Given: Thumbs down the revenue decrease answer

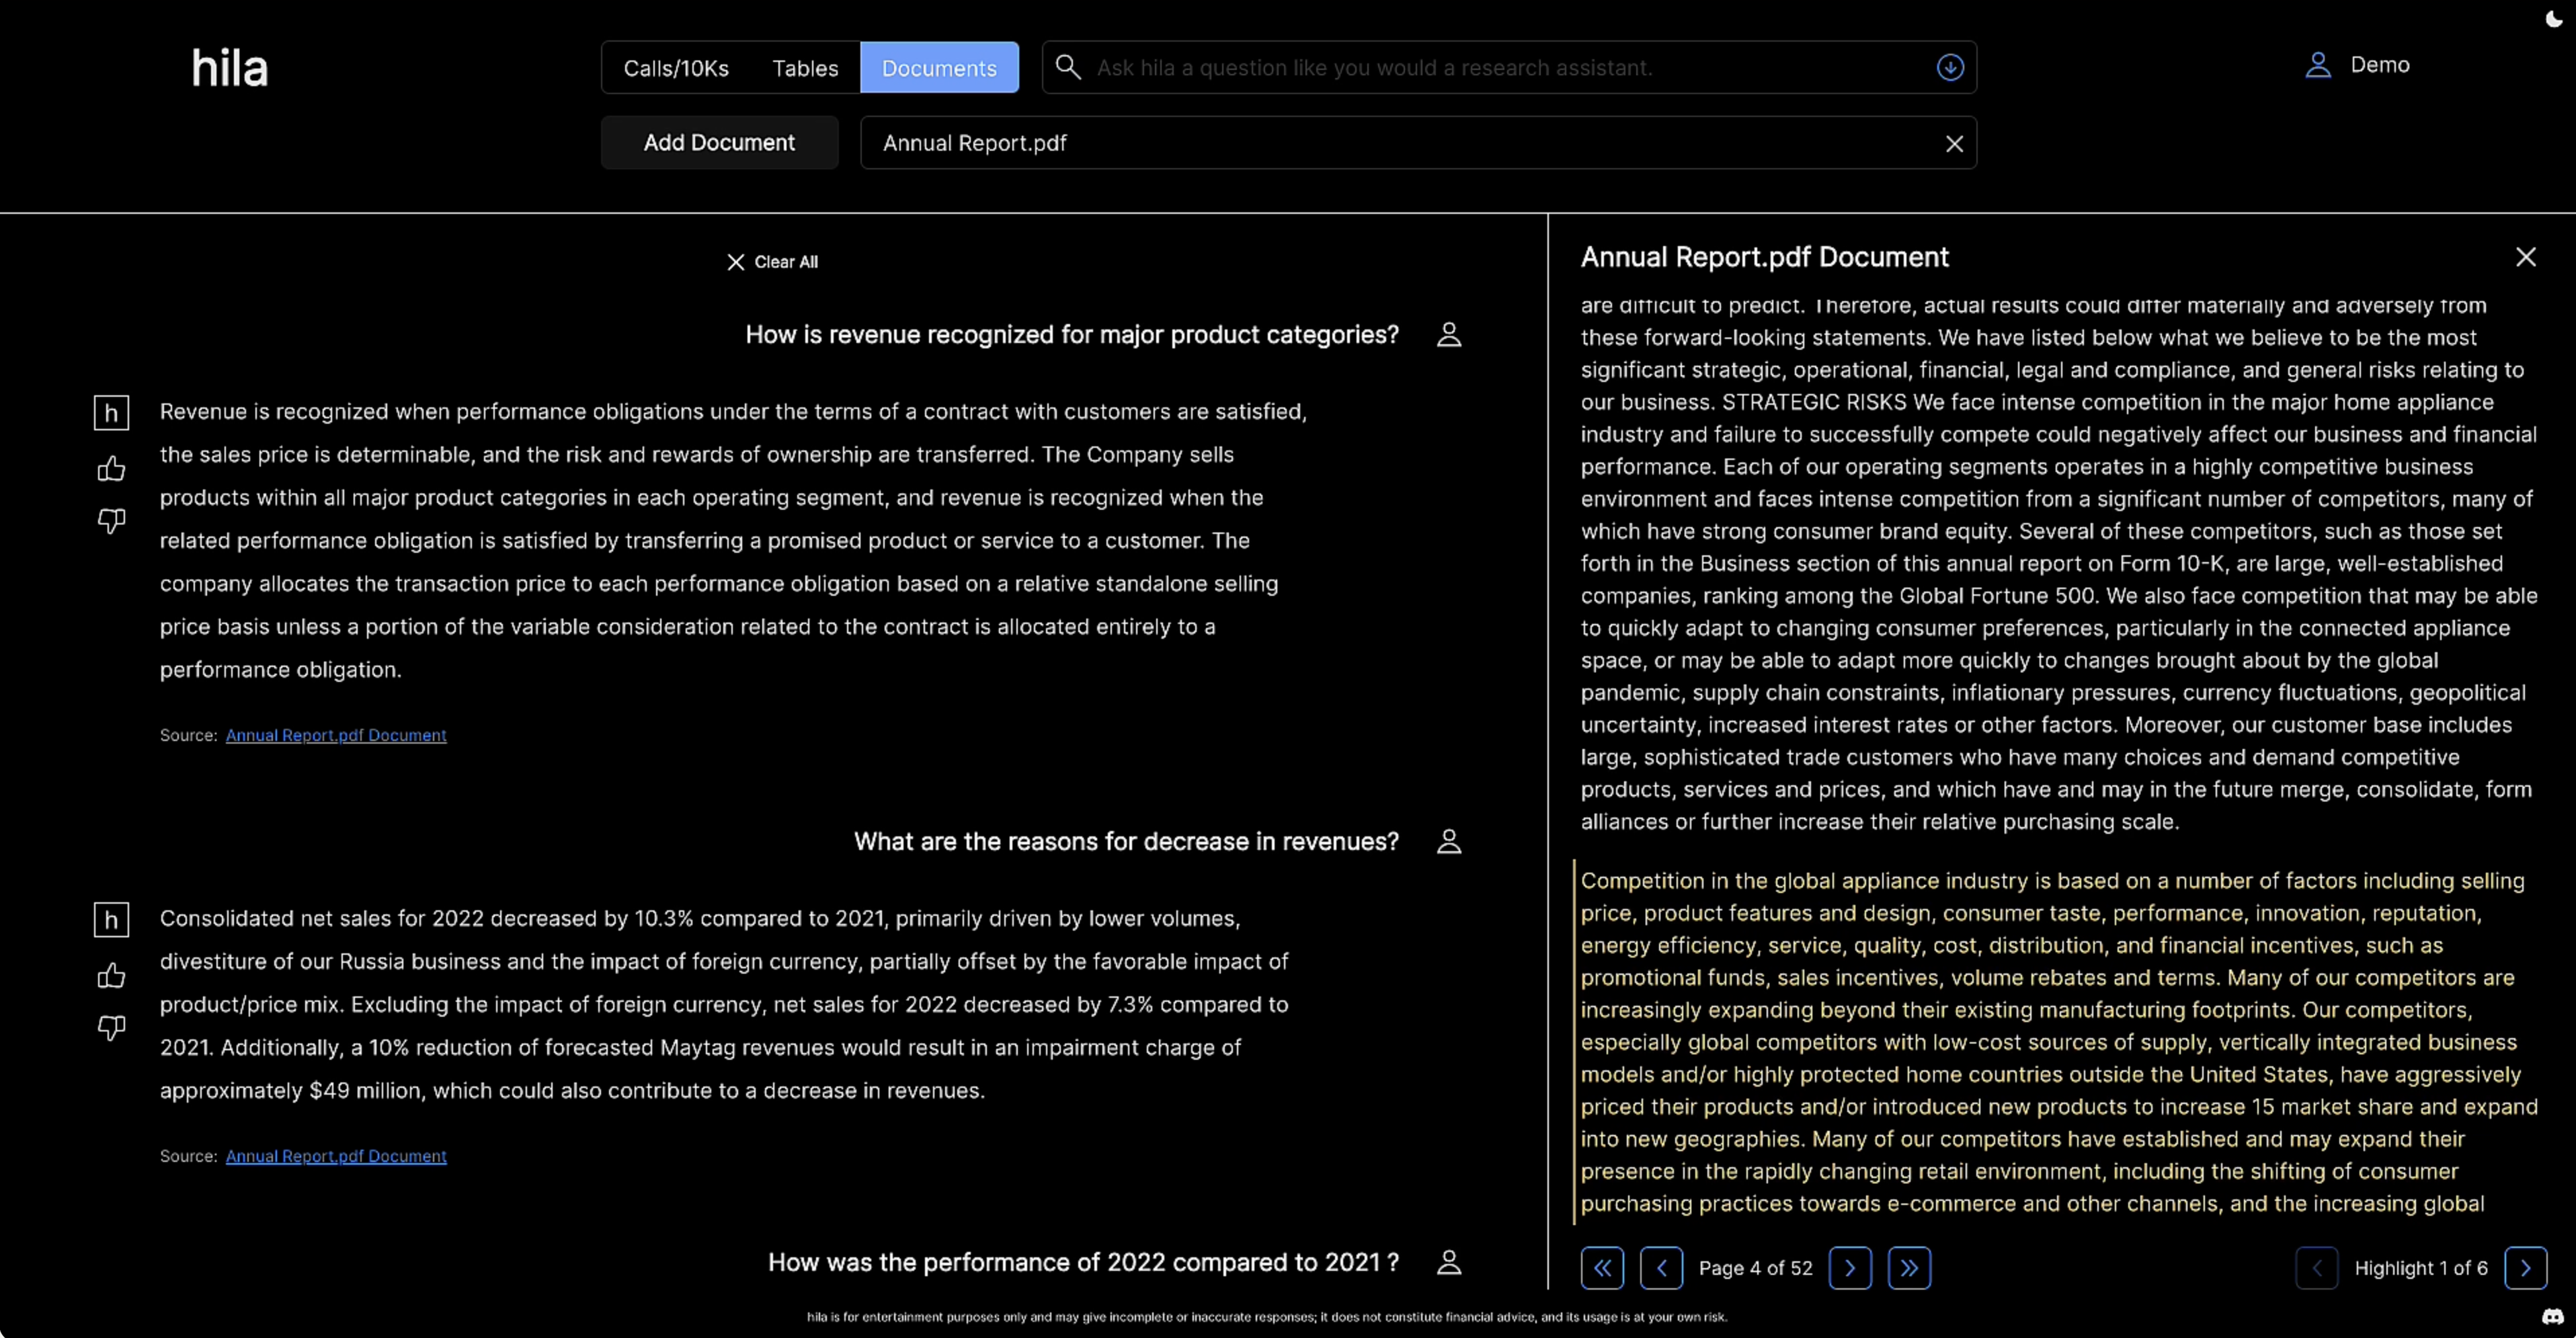Looking at the screenshot, I should pyautogui.click(x=111, y=1028).
